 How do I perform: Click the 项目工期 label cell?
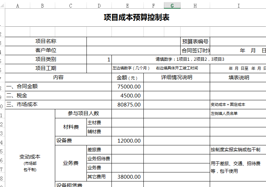(46, 68)
